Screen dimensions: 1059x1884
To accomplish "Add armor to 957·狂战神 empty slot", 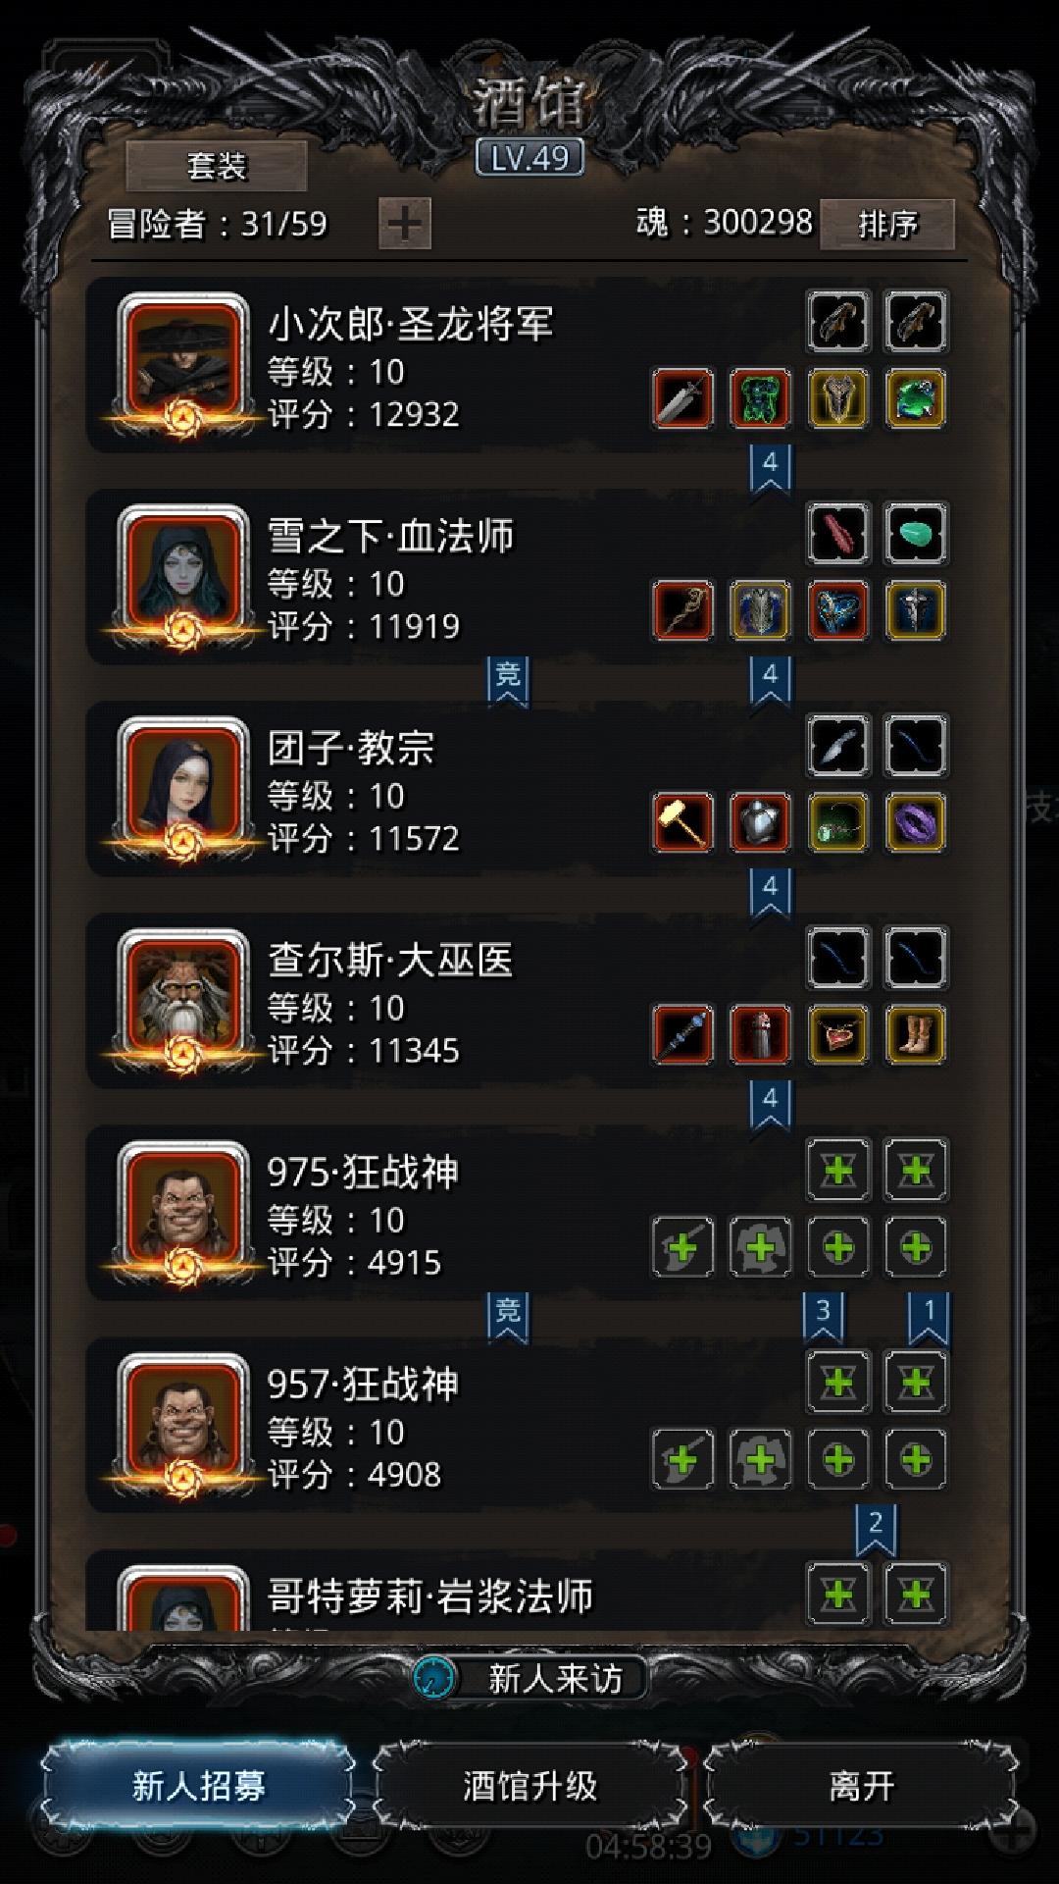I will point(760,1459).
